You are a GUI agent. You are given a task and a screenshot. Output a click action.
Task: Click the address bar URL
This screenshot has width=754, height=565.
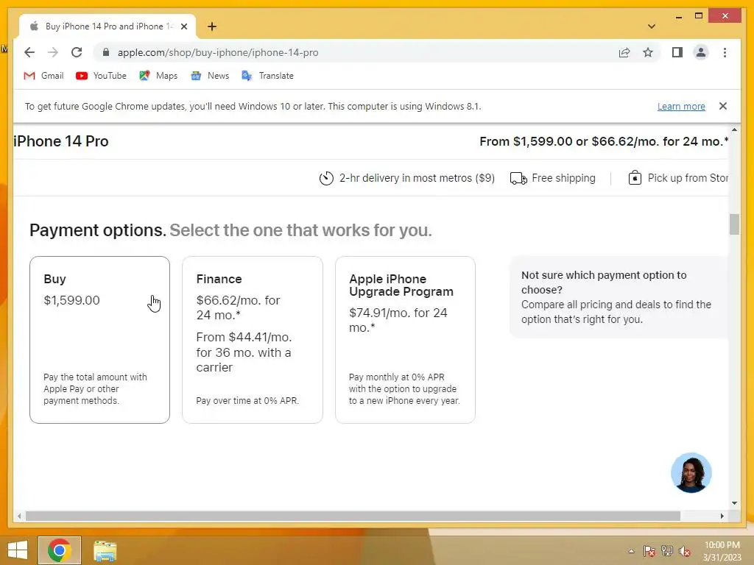(218, 52)
